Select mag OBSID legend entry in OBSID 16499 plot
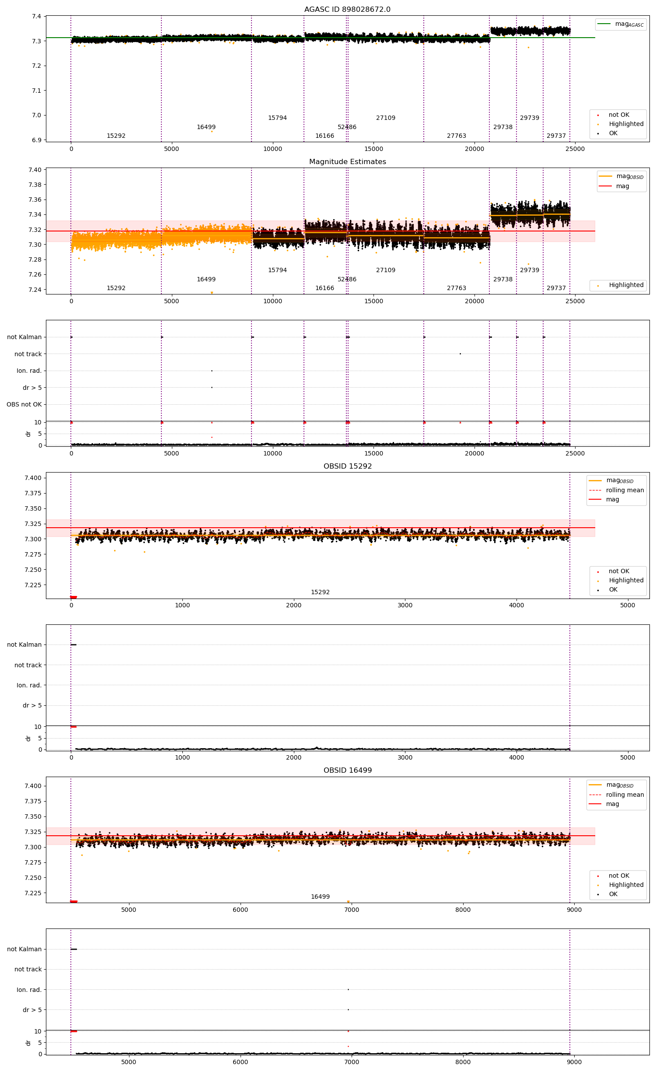Image resolution: width=656 pixels, height=1072 pixels. [x=612, y=785]
